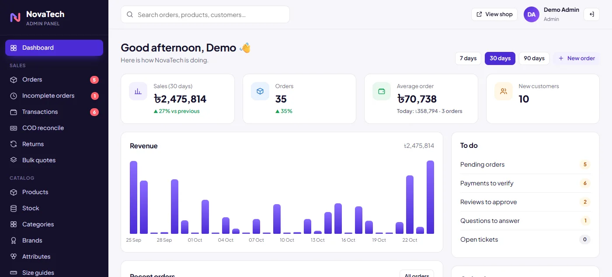Click the Open tickets row
This screenshot has width=612, height=277.
525,240
